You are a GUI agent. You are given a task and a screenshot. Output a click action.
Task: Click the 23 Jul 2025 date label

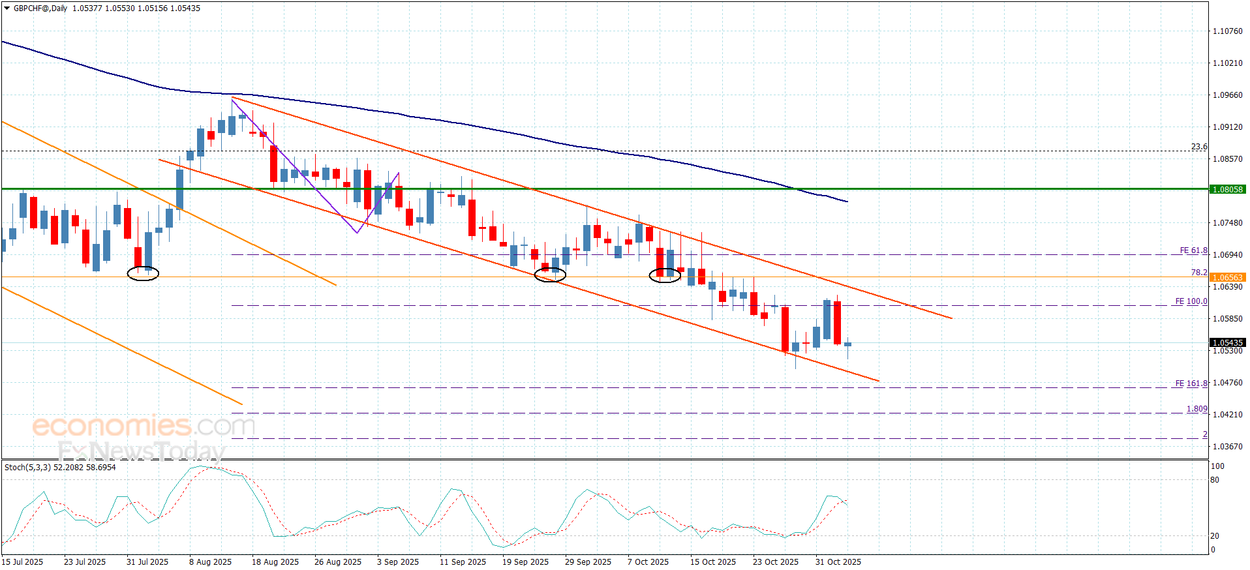tap(85, 562)
